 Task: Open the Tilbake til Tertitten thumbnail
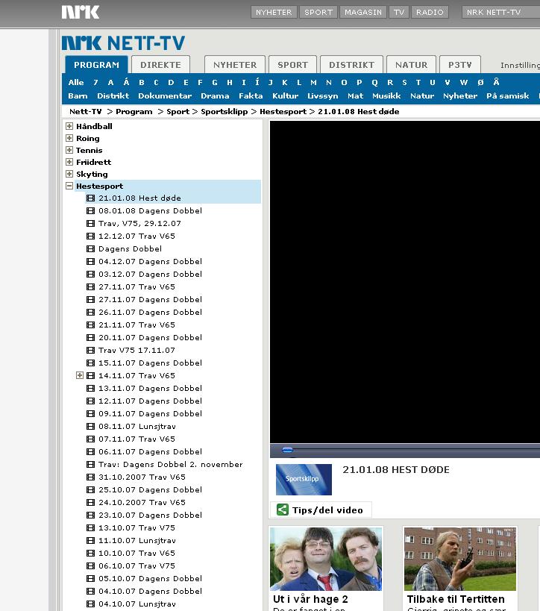[460, 560]
